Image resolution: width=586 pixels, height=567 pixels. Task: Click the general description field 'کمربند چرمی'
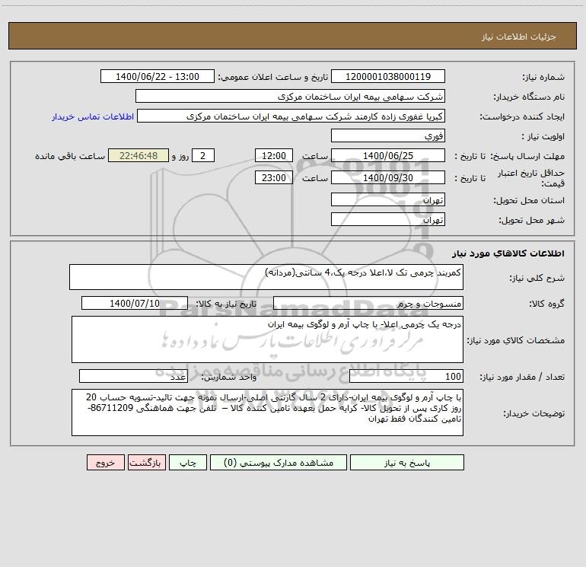pyautogui.click(x=266, y=277)
